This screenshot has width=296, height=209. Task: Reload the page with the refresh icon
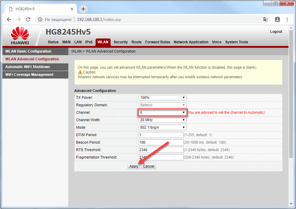coord(28,19)
